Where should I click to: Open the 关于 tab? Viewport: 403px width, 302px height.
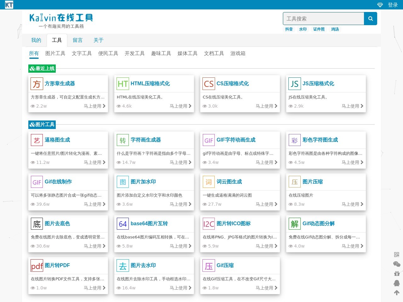click(x=99, y=40)
